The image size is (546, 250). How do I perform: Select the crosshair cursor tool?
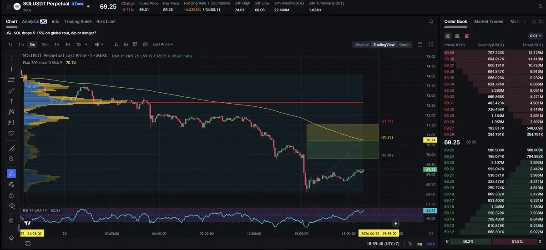click(11, 58)
